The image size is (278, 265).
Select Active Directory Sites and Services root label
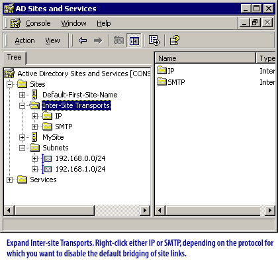(84, 74)
